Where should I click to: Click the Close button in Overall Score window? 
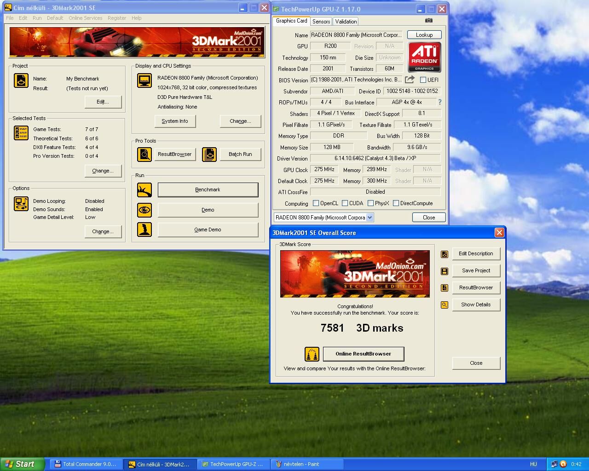[x=476, y=363]
